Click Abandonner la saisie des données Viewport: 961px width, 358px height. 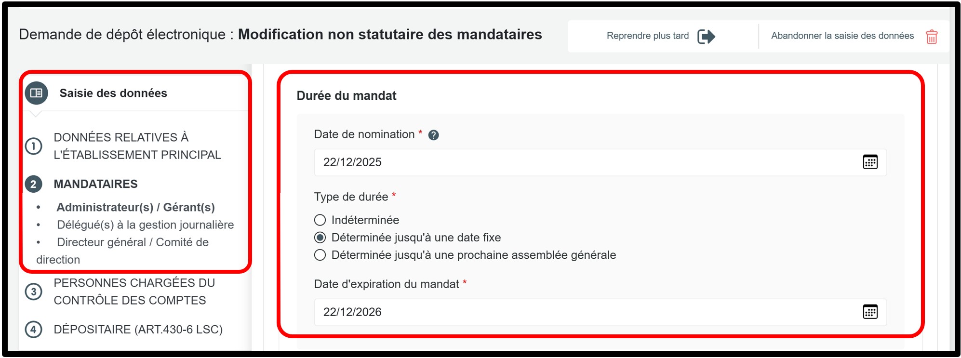[842, 36]
